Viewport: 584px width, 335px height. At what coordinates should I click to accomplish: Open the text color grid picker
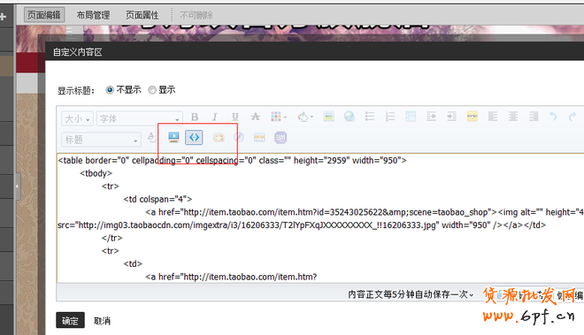point(278,117)
